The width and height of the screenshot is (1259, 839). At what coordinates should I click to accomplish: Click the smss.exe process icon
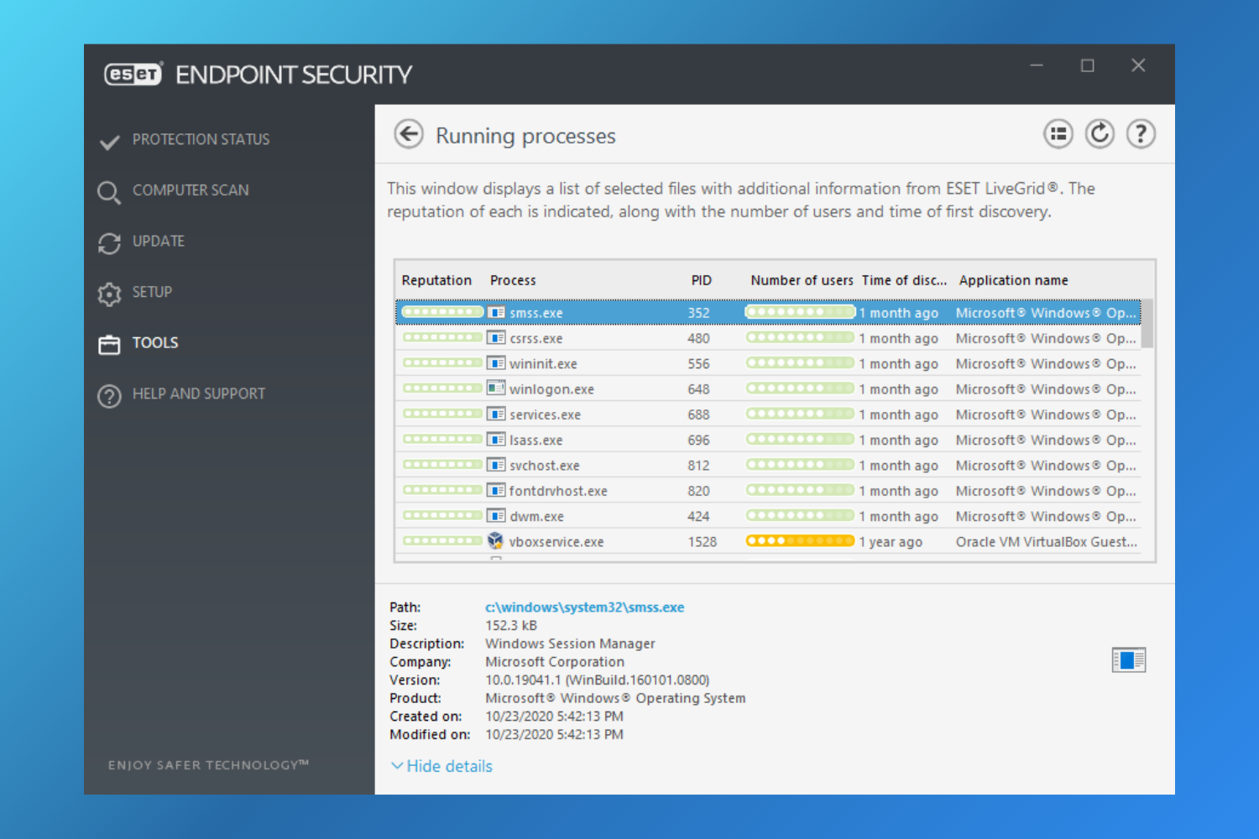coord(496,313)
